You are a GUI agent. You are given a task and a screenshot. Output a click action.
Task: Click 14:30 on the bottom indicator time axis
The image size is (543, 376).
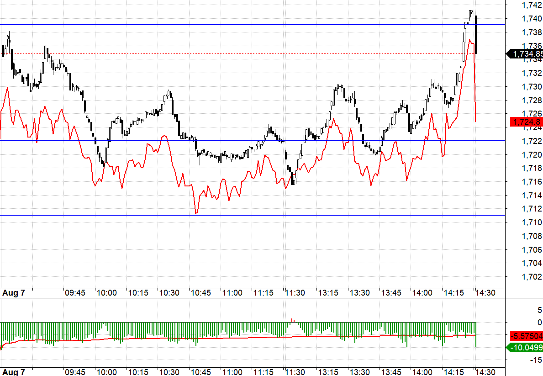pyautogui.click(x=486, y=372)
